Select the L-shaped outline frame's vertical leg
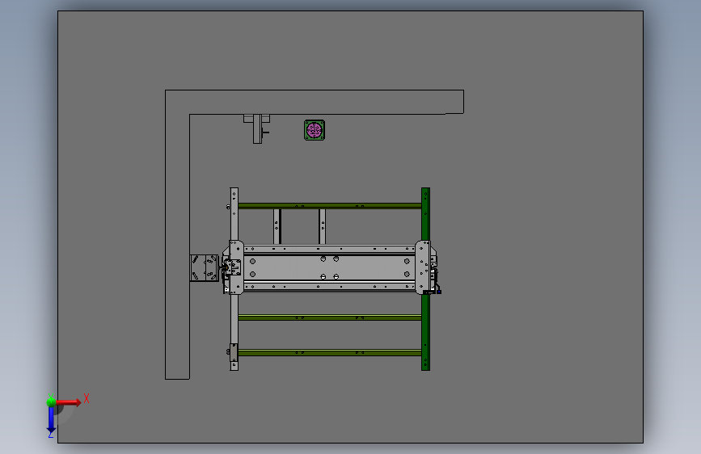The width and height of the screenshot is (701, 454). coord(178,246)
